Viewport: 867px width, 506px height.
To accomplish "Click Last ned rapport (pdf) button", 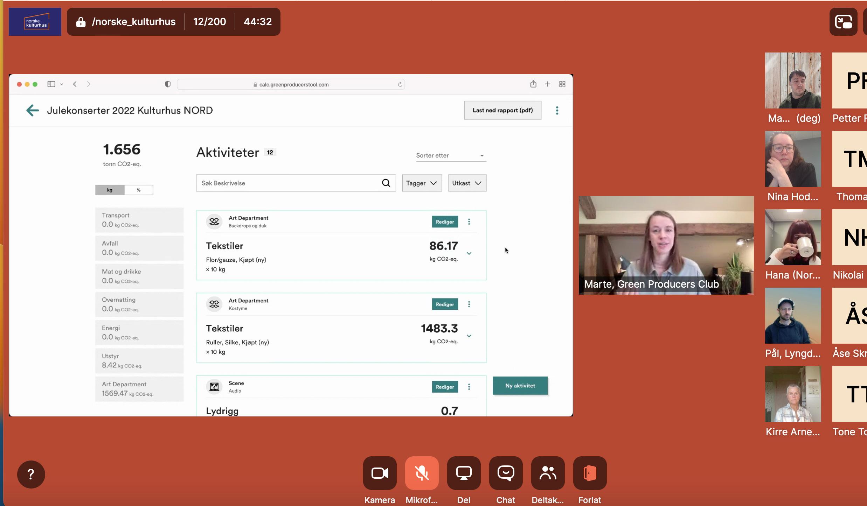I will coord(502,110).
